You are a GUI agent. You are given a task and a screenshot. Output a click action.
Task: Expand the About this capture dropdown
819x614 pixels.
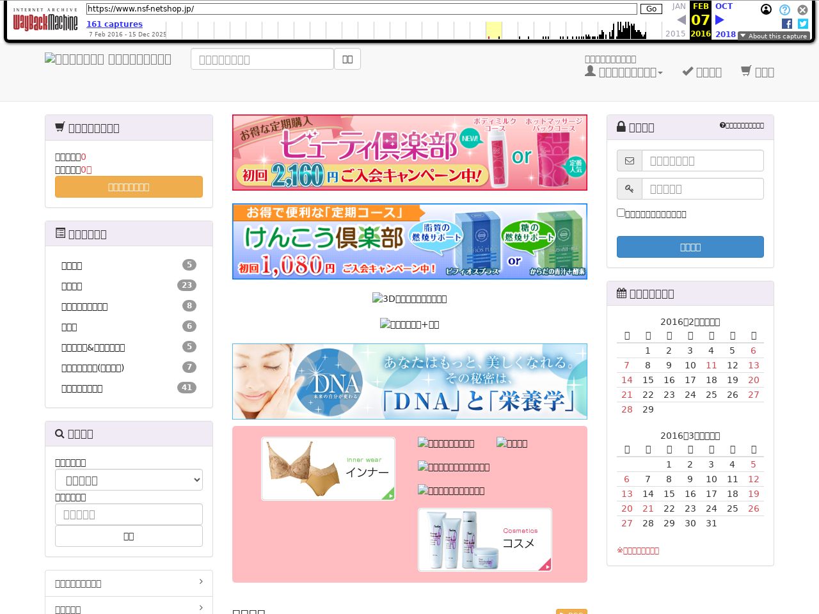click(774, 36)
